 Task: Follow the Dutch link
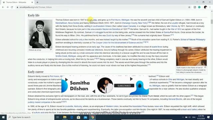point(109,36)
